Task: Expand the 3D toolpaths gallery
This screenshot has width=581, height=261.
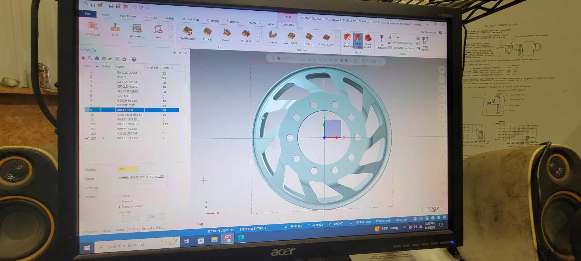Action: click(x=258, y=42)
